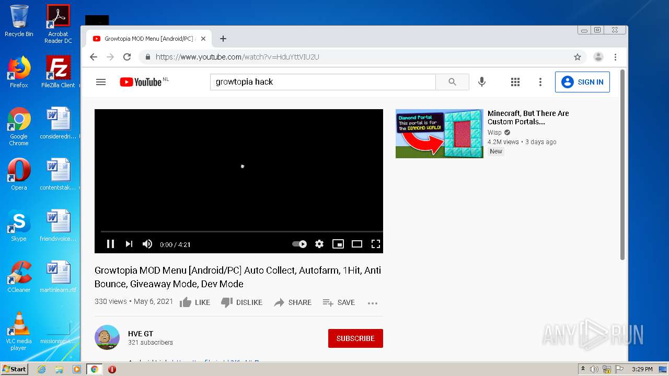Show hidden system tray icons

[x=583, y=369]
